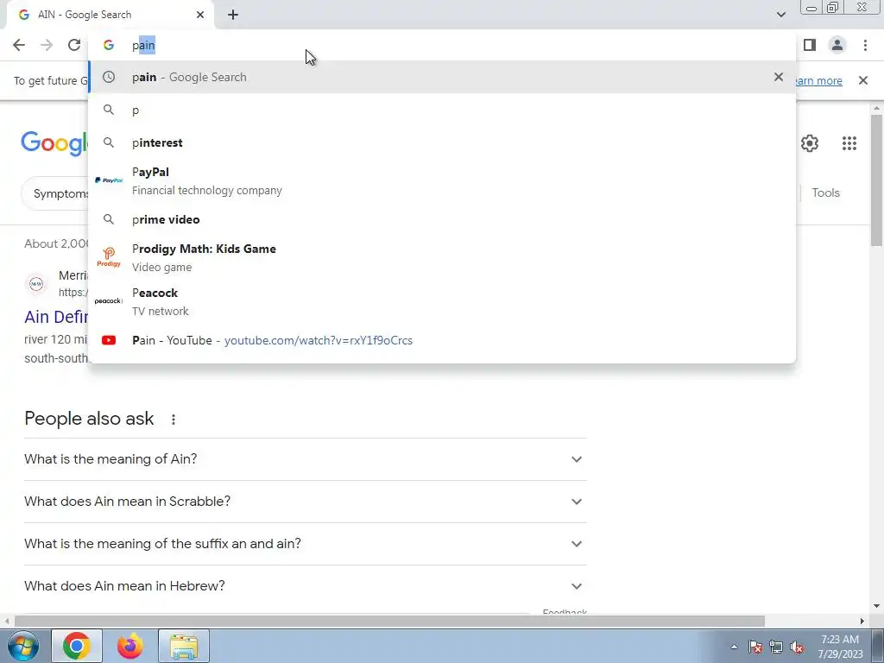This screenshot has width=884, height=663.
Task: Open the Google apps grid
Action: [x=849, y=143]
